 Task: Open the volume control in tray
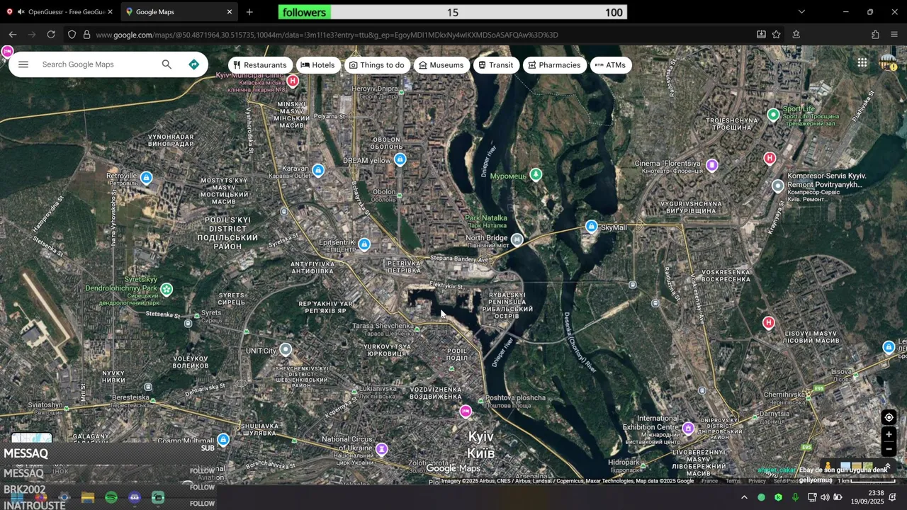pos(825,497)
